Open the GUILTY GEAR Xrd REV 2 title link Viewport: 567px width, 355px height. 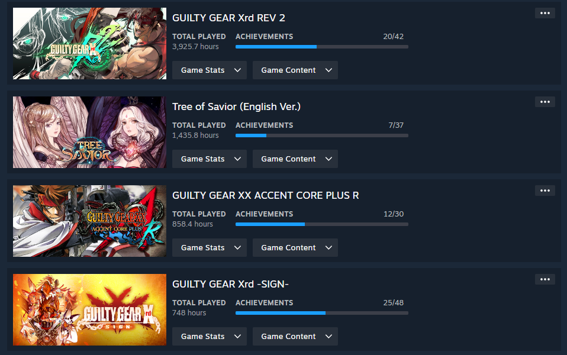click(x=228, y=18)
